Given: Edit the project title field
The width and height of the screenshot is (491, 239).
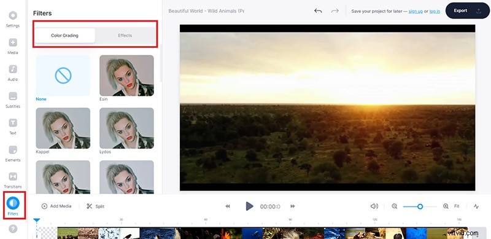Looking at the screenshot, I should 206,11.
